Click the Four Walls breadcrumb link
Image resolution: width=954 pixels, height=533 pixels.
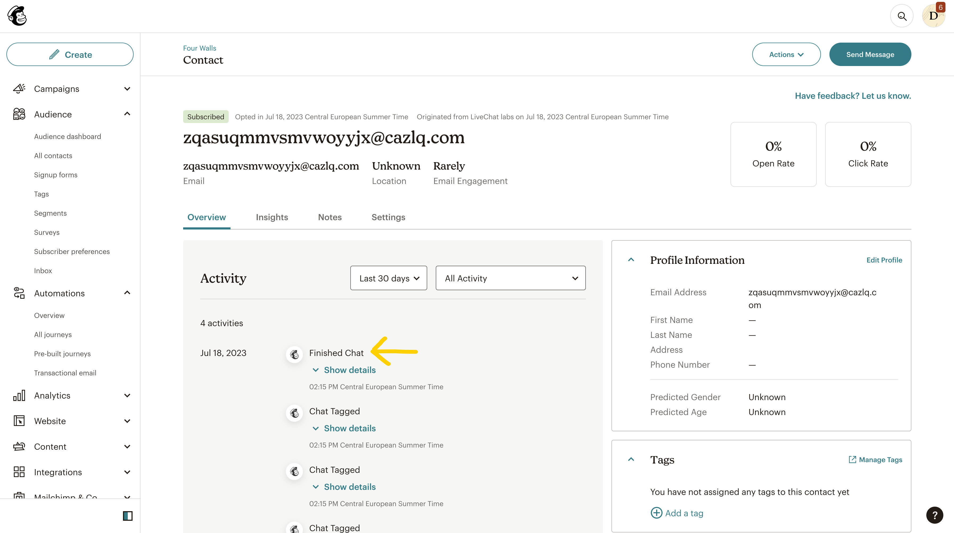click(x=199, y=48)
